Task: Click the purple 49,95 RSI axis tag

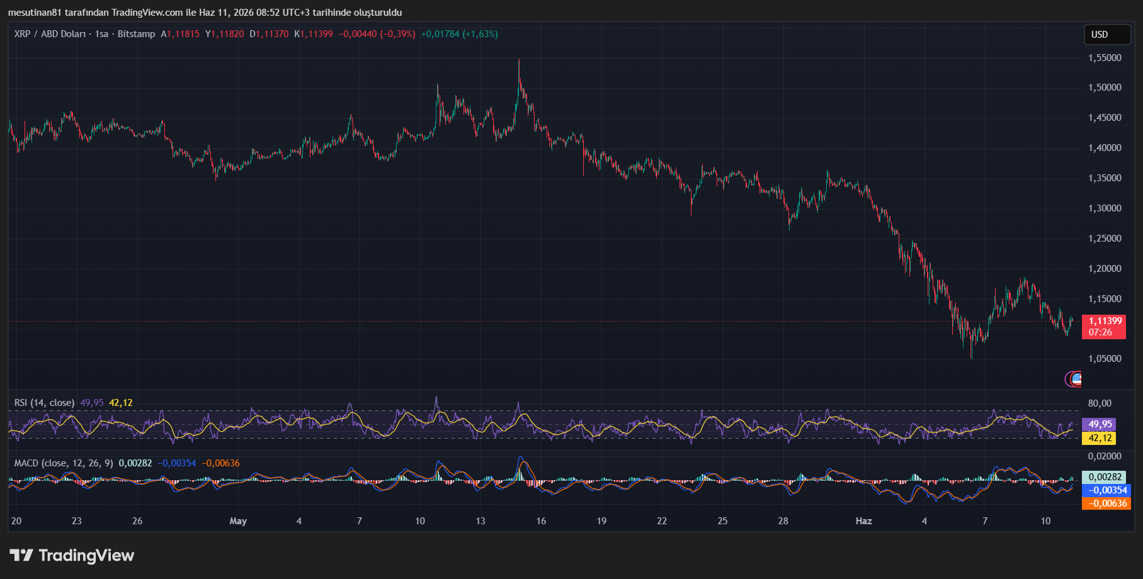Action: point(1099,425)
